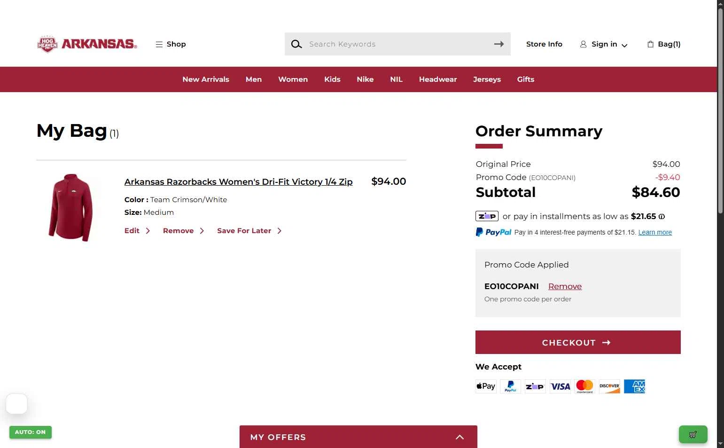Open the Bag(1) cart link
724x448 pixels.
664,44
